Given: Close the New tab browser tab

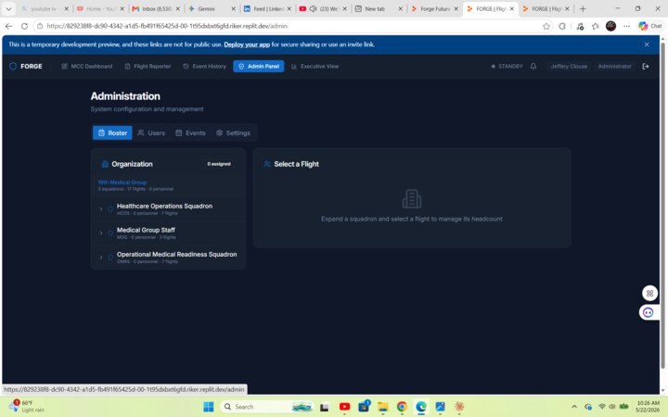Looking at the screenshot, I should click(x=401, y=8).
